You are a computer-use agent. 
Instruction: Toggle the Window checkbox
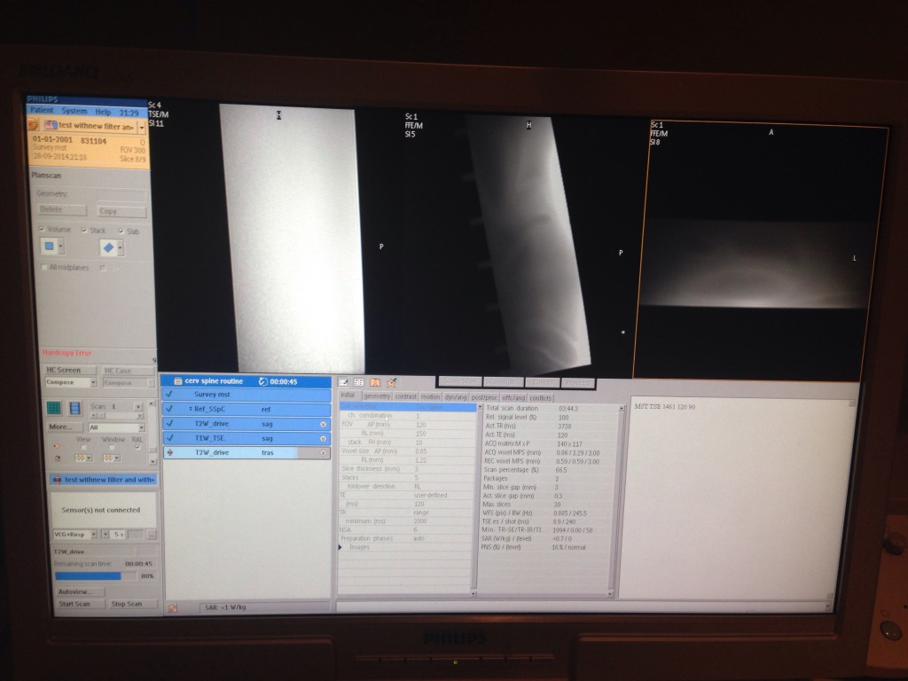point(112,448)
